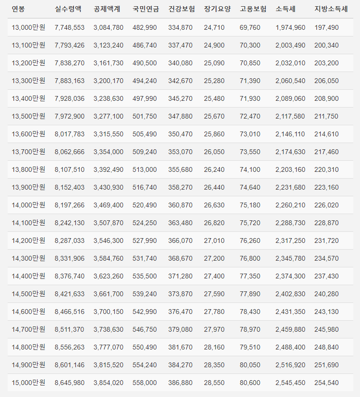Select the 건강보험 column header

coord(181,10)
